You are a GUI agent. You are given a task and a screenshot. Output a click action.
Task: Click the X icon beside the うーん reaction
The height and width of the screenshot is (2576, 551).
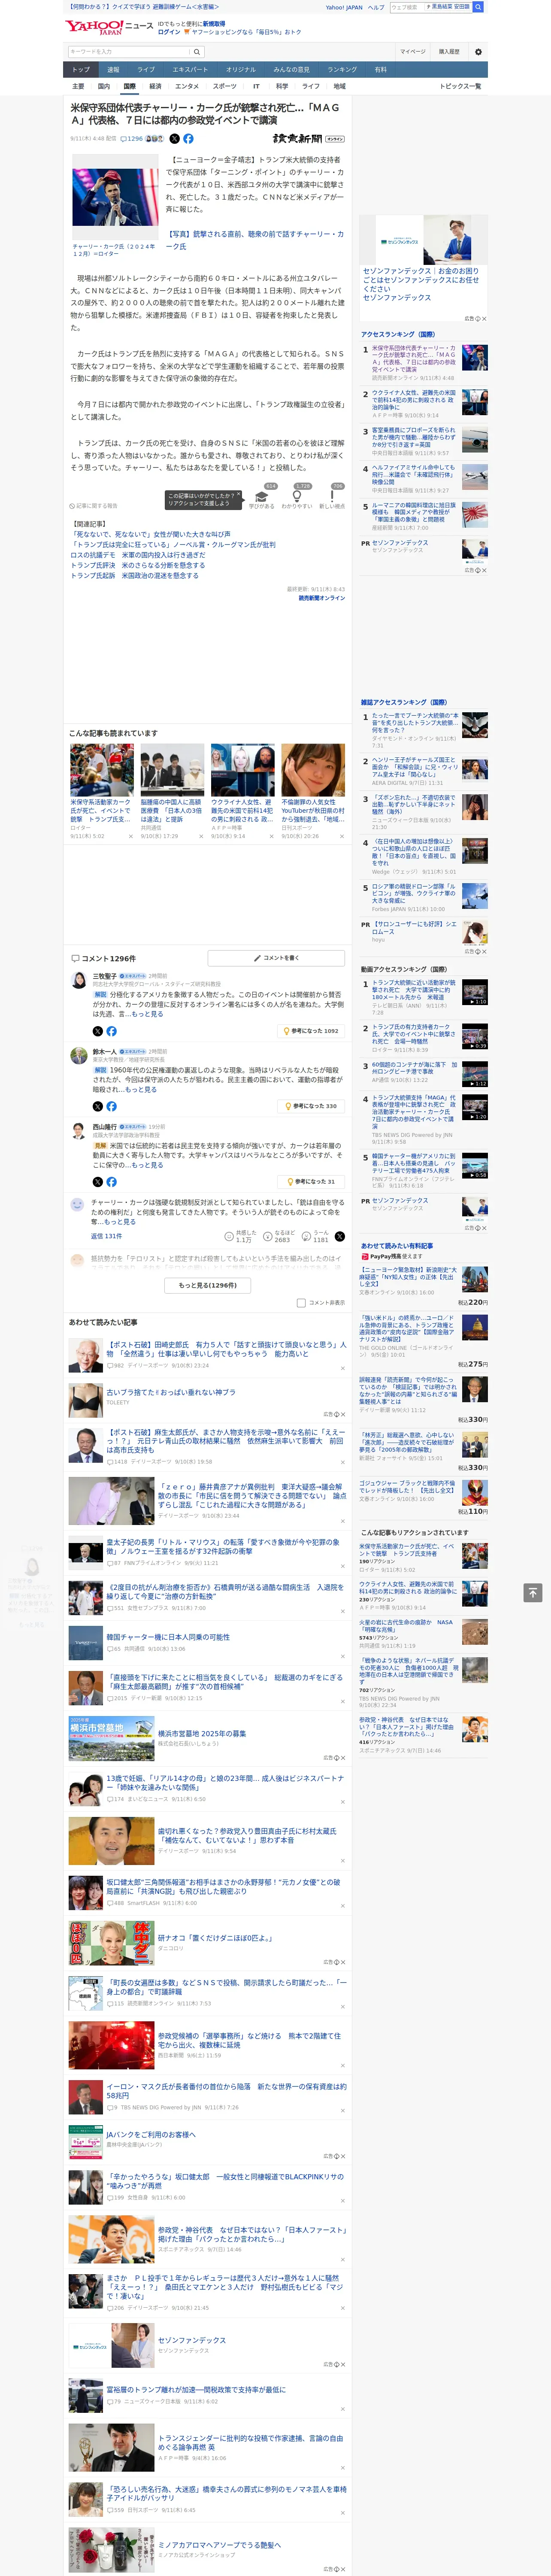click(x=339, y=1236)
